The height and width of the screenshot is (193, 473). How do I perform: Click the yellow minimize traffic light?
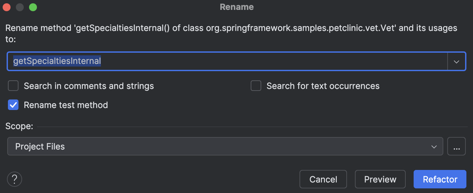[19, 7]
